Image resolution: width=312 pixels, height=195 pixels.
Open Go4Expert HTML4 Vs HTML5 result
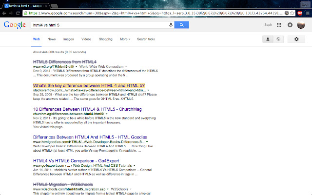point(76,161)
